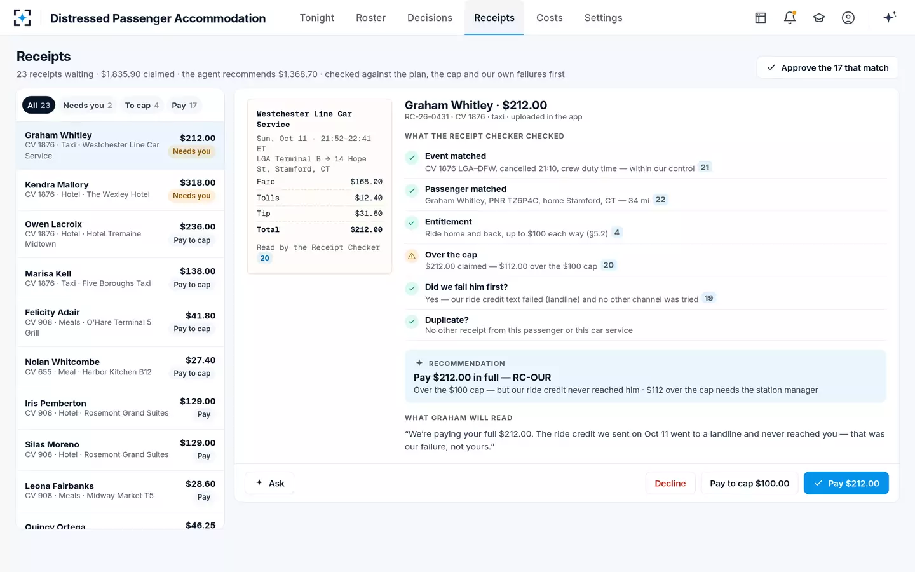915x572 pixels.
Task: Filter receipts by Needs you
Action: [88, 105]
